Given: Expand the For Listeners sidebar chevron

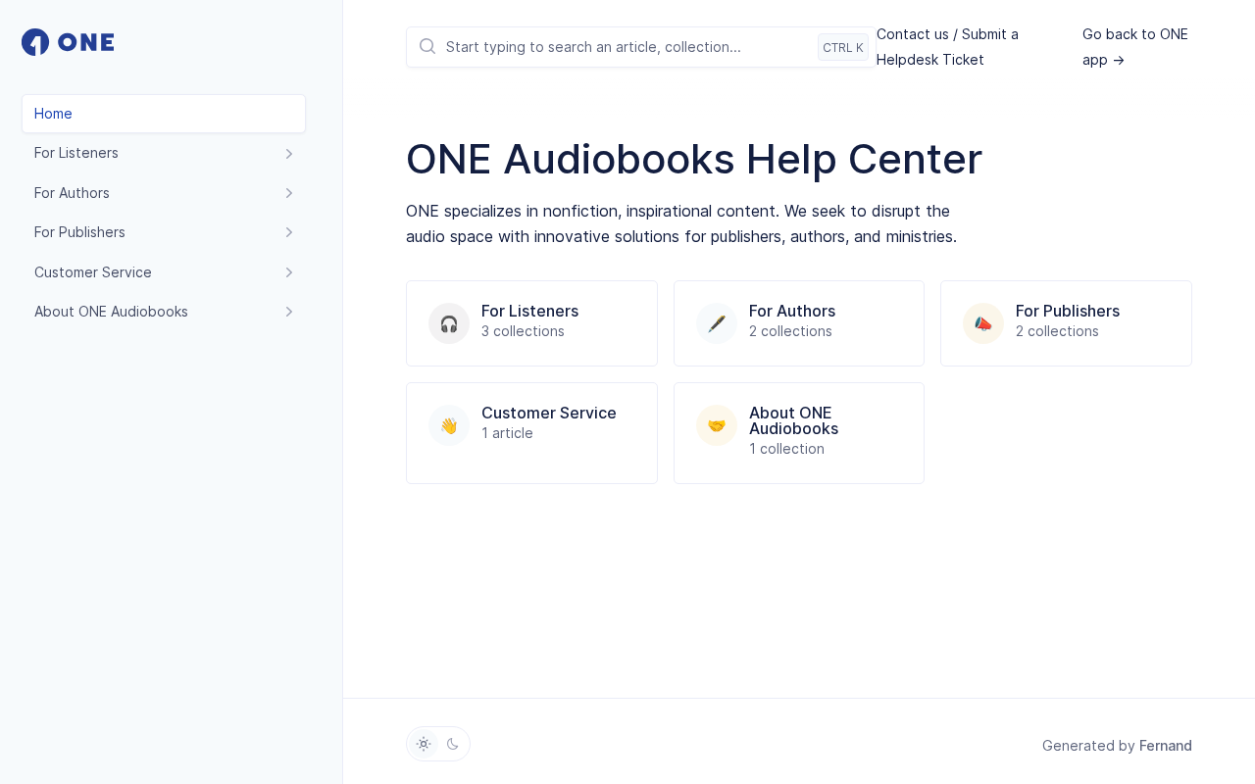Looking at the screenshot, I should 289,153.
